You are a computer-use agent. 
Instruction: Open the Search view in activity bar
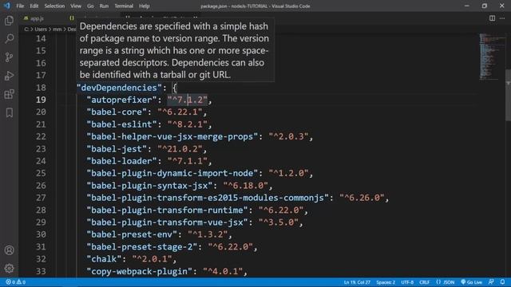coord(9,39)
